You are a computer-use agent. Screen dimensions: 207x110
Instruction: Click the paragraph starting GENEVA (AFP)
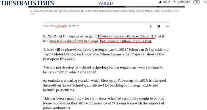pyautogui.click(x=103, y=39)
